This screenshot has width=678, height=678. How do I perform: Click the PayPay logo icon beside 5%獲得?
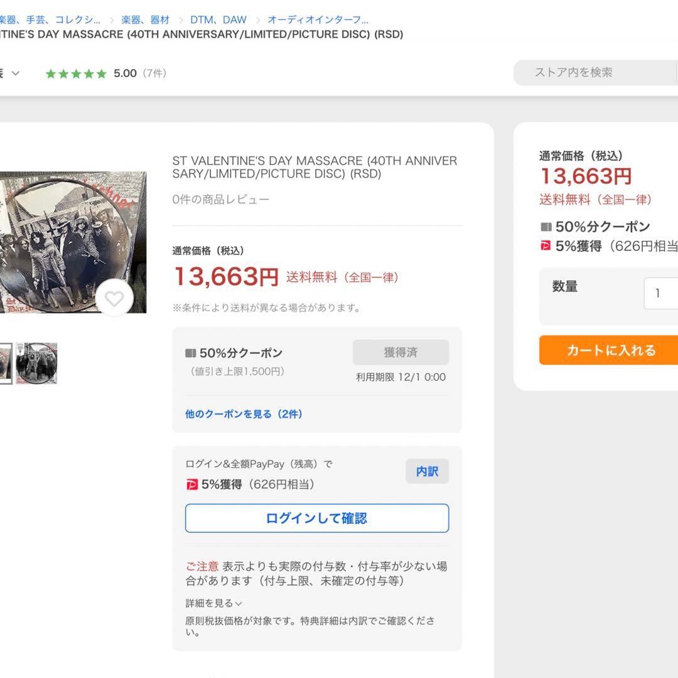pos(192,485)
